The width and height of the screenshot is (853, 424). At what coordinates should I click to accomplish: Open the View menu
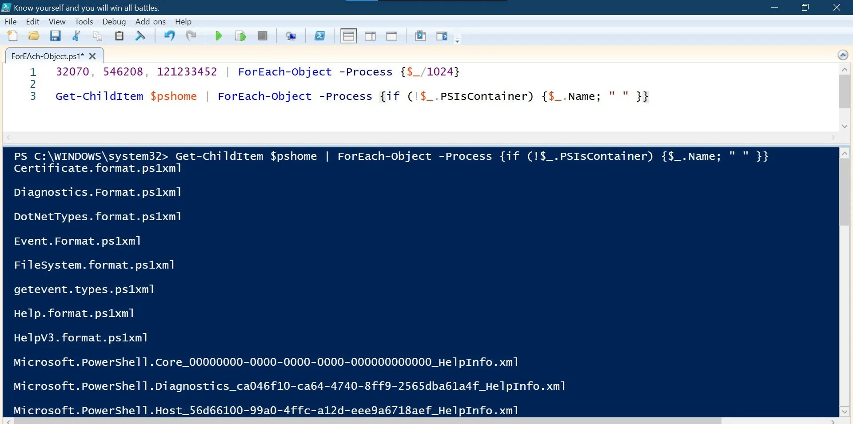coord(57,21)
